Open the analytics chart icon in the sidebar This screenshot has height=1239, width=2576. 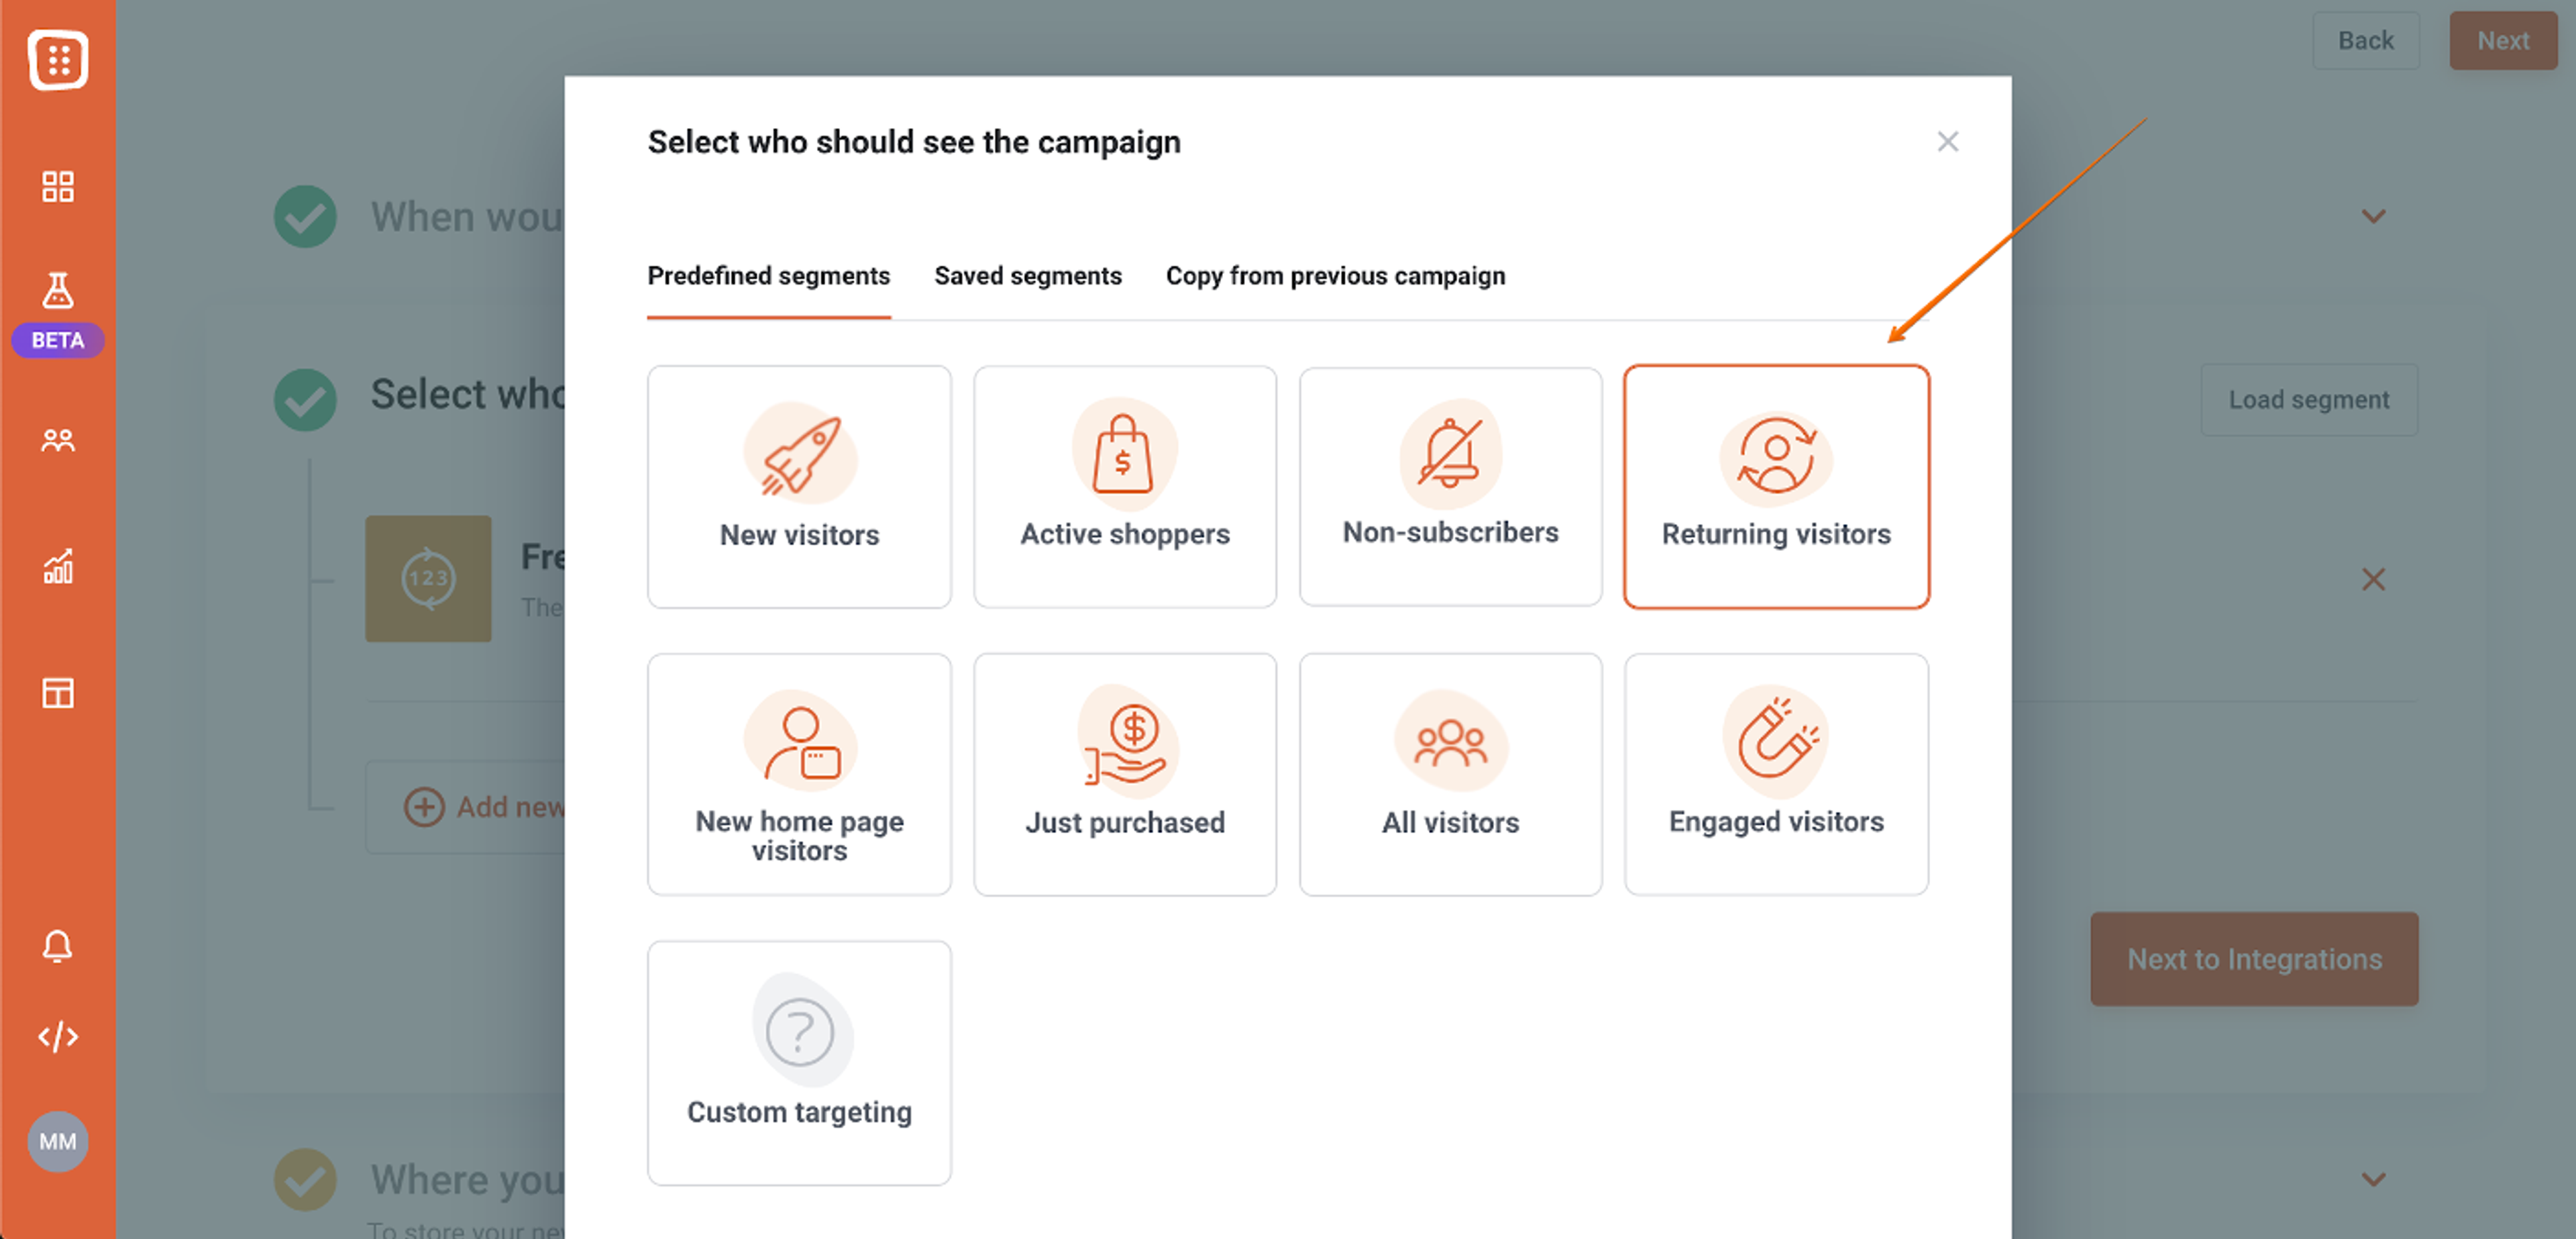57,568
